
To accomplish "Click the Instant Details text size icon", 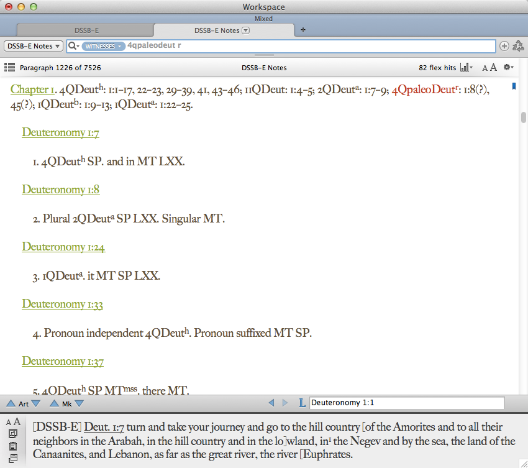I will tap(13, 421).
